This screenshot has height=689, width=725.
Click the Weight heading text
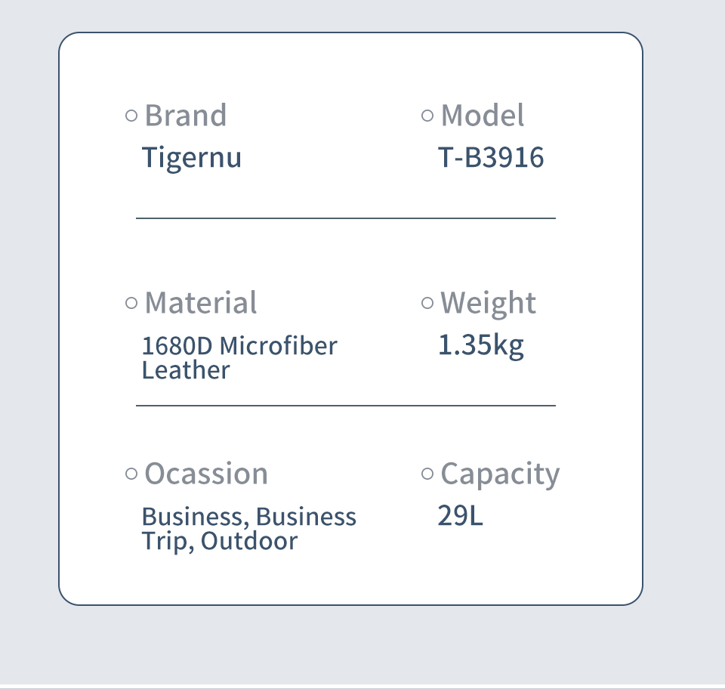coord(489,304)
